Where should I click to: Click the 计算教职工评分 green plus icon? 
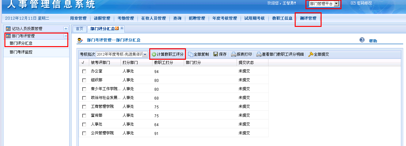pos(154,54)
